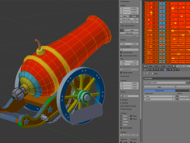The height and width of the screenshot is (143, 190).
Task: Switch to the Constraints properties tab icon
Action: coord(162,70)
